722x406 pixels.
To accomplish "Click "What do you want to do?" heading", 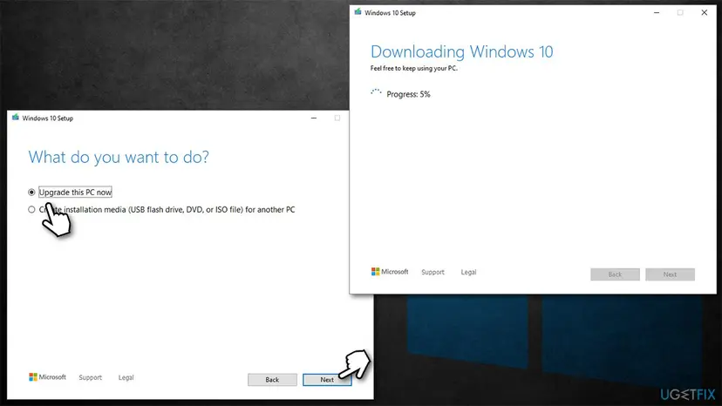I will click(x=119, y=157).
